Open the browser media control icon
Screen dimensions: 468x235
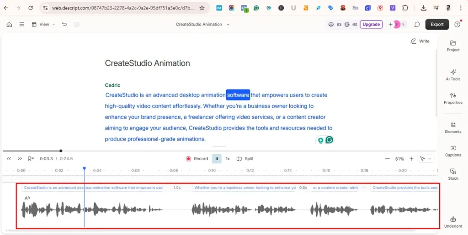click(x=436, y=8)
